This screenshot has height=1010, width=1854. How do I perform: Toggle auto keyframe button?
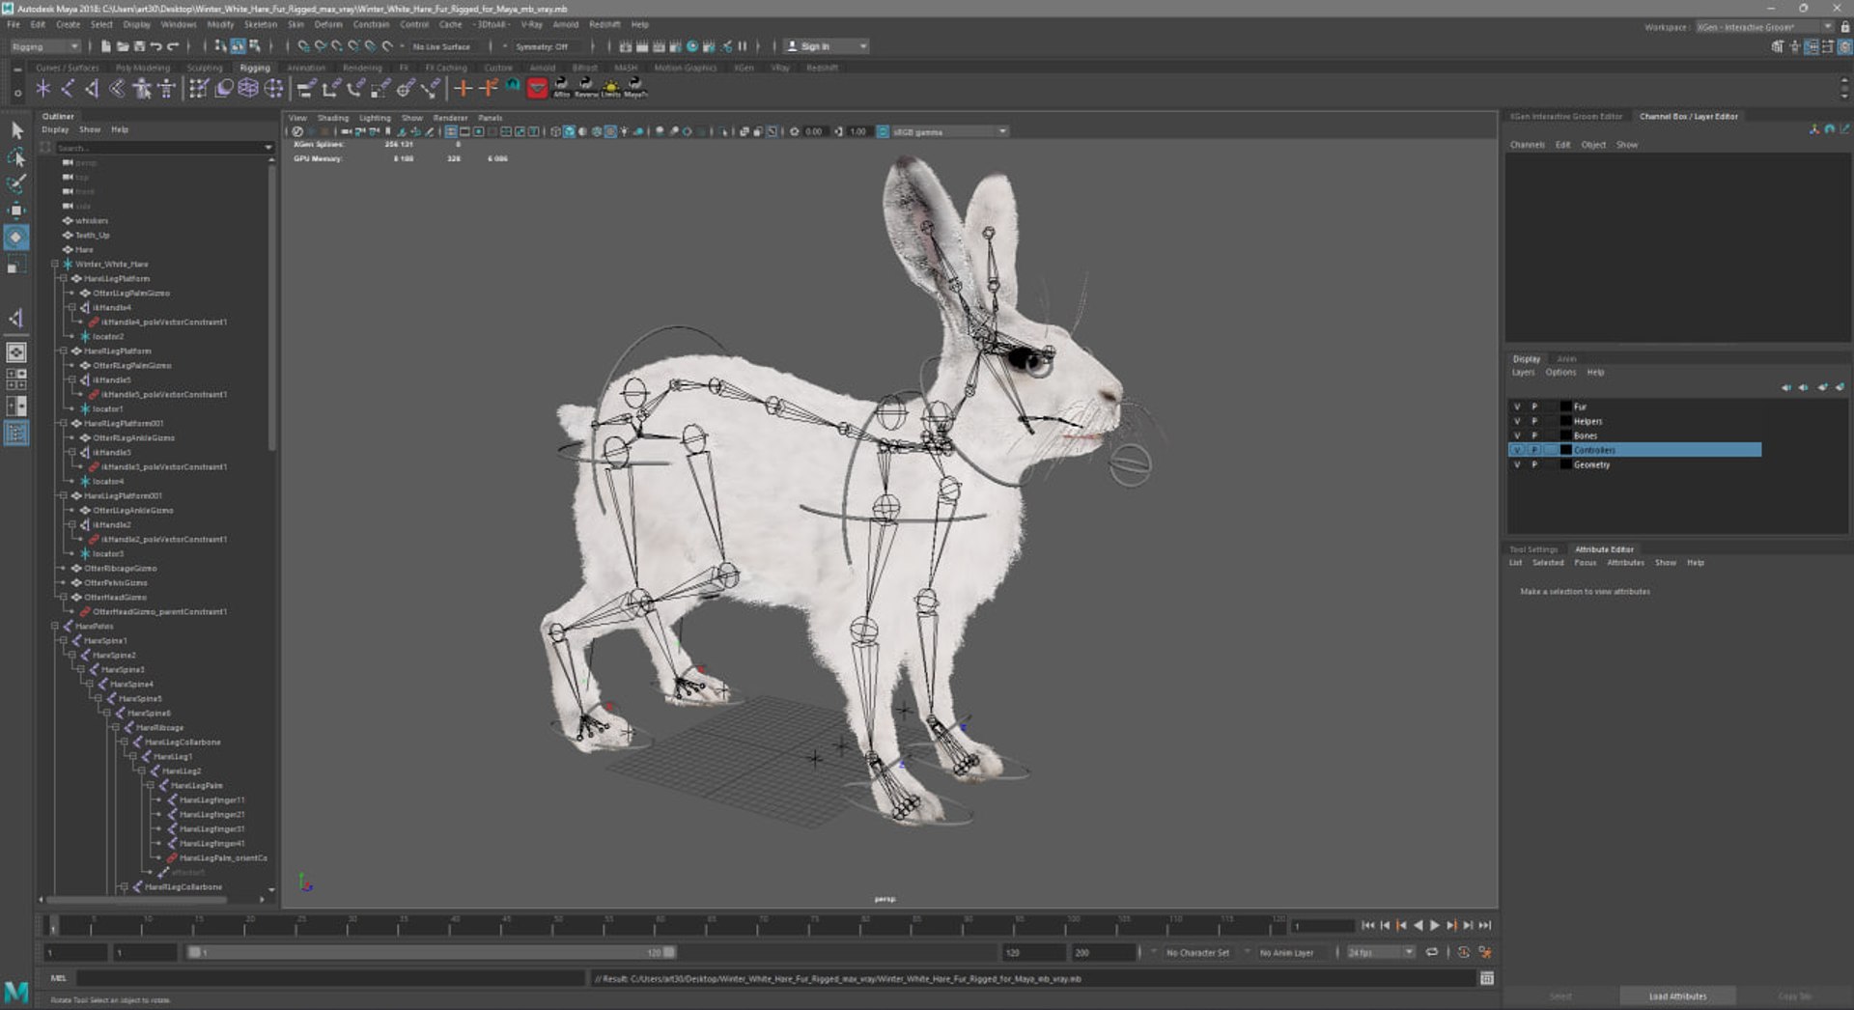tap(1464, 952)
